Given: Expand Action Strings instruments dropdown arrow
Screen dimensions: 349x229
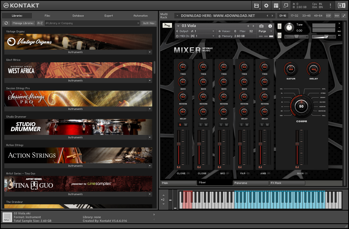Looking at the screenshot, I should click(x=149, y=166).
